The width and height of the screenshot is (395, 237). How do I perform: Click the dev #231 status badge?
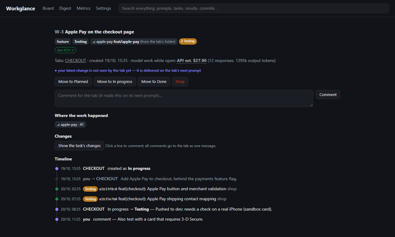pyautogui.click(x=65, y=50)
